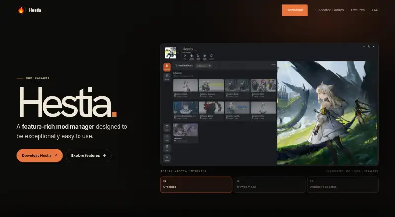Select the 01 Organize tab
The image size is (395, 217).
(196, 184)
